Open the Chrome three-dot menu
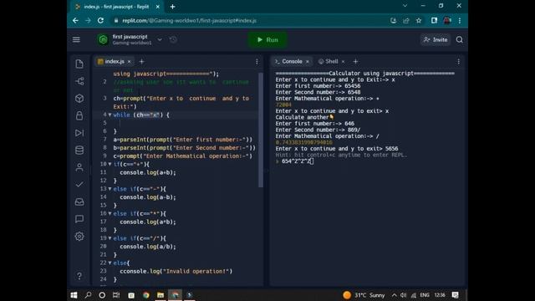This screenshot has height=301, width=535. pos(460,20)
